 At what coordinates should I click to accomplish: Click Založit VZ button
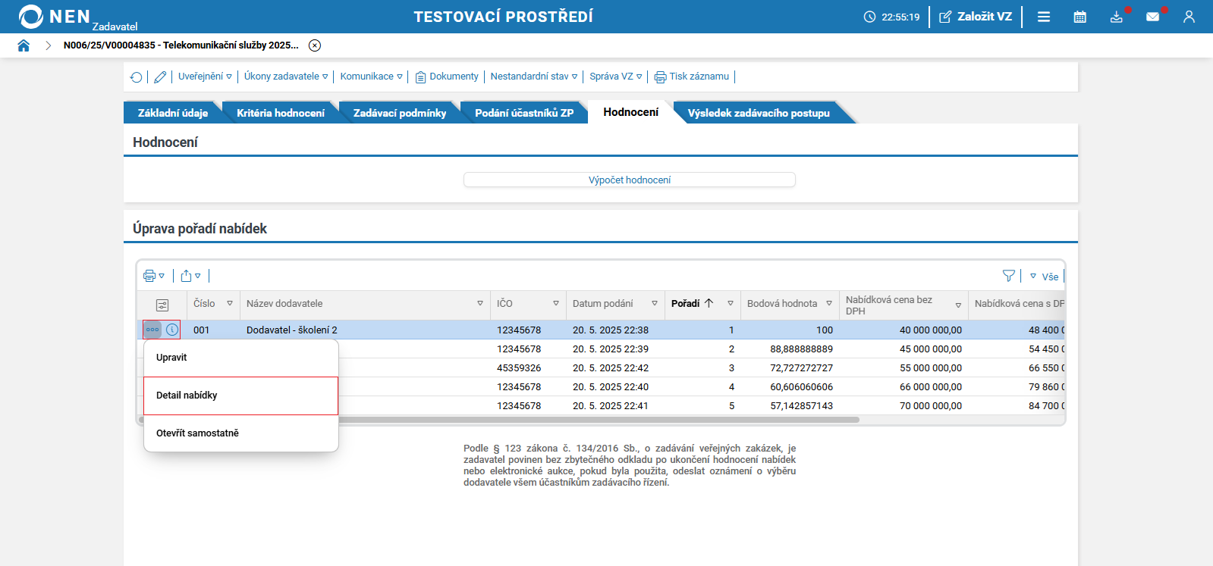pyautogui.click(x=976, y=17)
